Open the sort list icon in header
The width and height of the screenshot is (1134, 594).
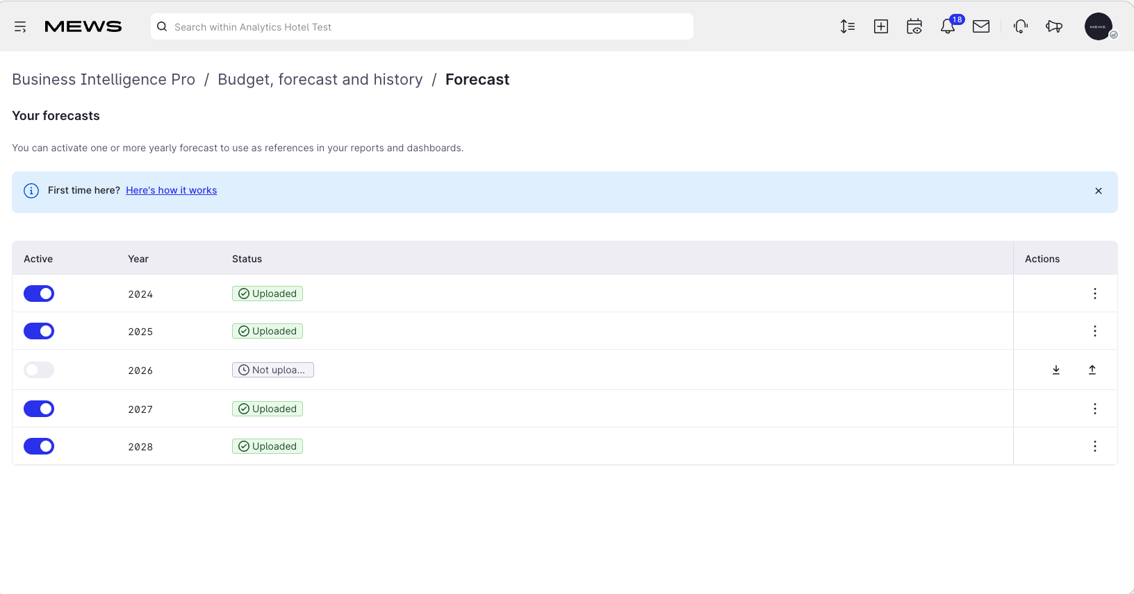tap(847, 26)
